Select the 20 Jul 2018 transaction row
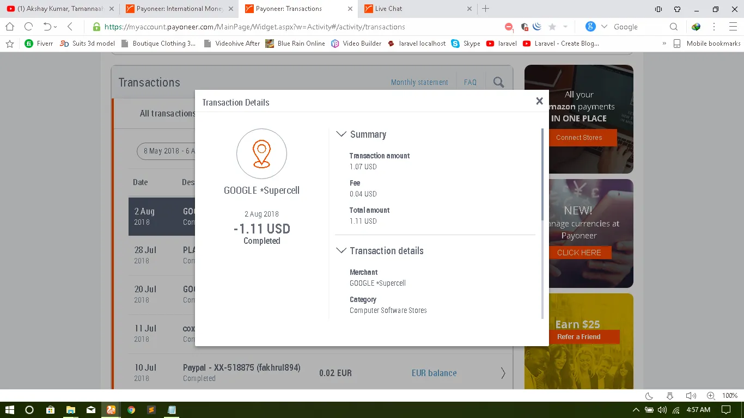 coord(162,294)
